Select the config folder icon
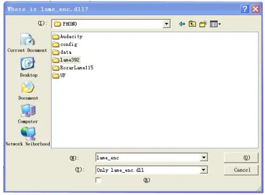This screenshot has height=195, width=265. (56, 44)
